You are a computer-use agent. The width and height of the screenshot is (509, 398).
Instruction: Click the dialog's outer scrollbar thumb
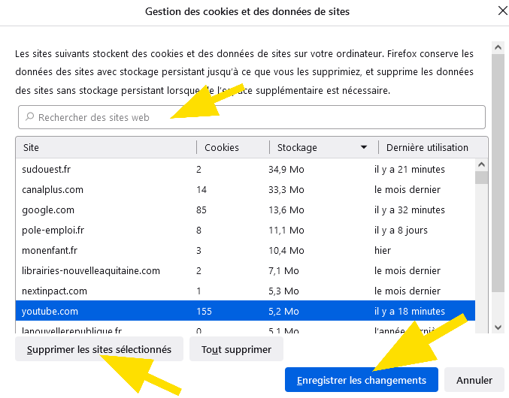click(498, 173)
